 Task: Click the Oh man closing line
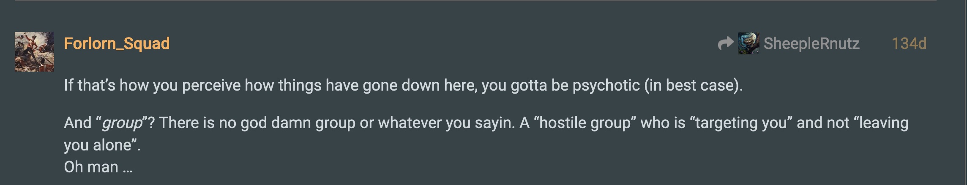(x=98, y=167)
